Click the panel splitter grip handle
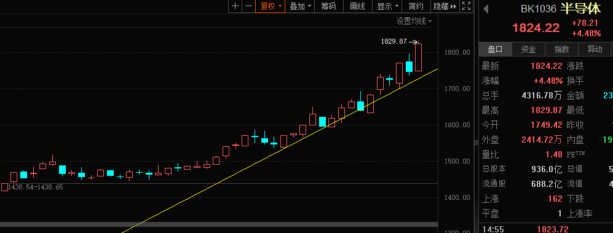 coord(476,142)
